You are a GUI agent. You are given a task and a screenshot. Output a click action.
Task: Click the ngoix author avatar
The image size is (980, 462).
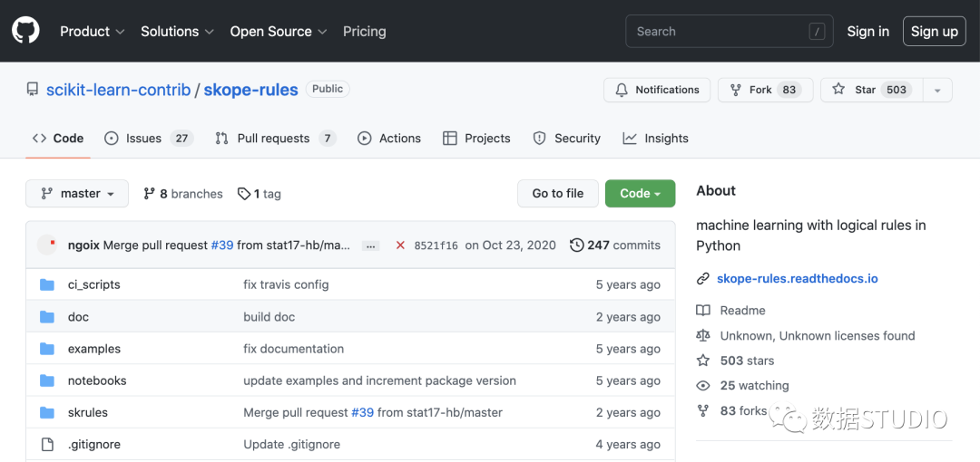pos(47,245)
